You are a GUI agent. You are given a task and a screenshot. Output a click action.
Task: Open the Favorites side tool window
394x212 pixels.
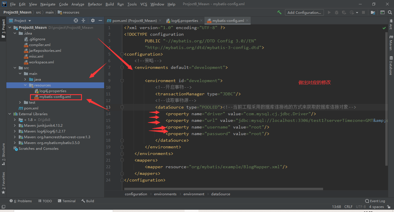tap(3, 183)
